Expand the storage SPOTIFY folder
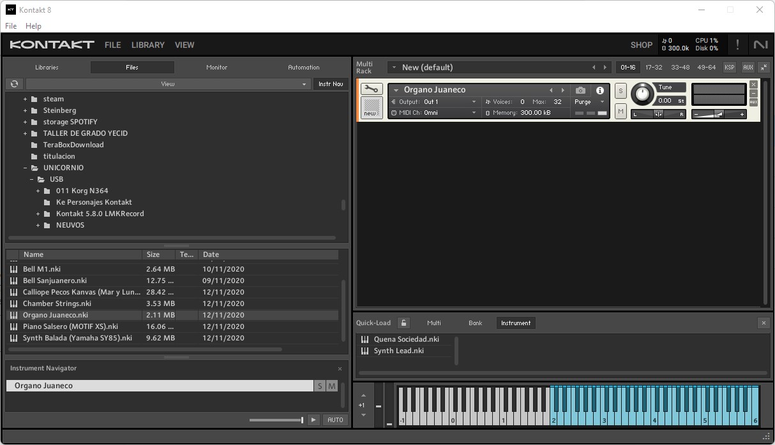 click(x=26, y=122)
